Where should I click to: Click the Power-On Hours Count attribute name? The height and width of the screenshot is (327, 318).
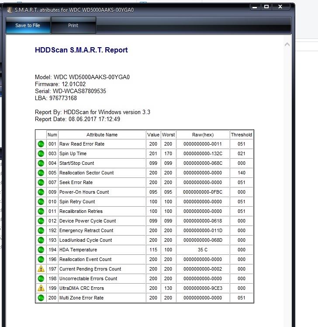(84, 192)
